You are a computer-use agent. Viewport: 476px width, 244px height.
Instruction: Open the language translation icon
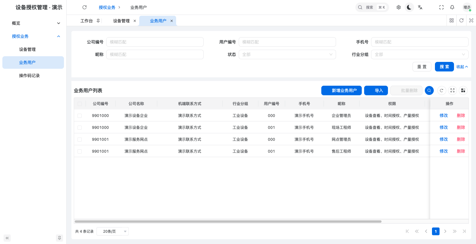click(420, 7)
